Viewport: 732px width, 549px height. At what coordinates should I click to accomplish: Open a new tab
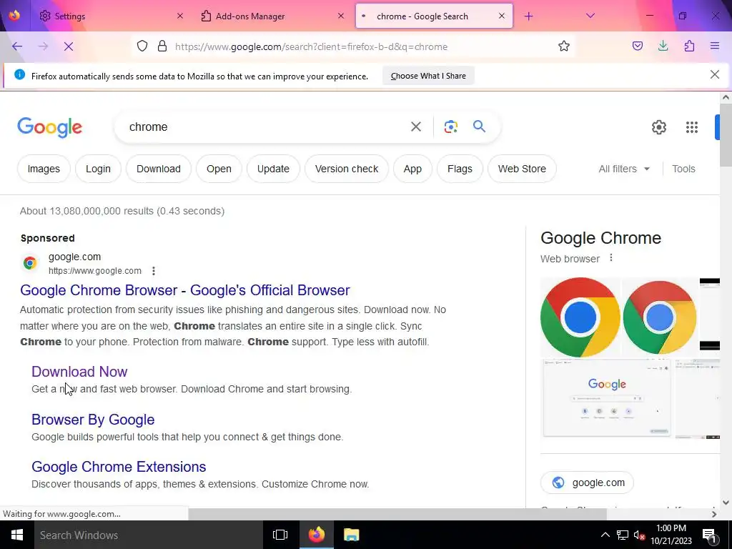528,16
